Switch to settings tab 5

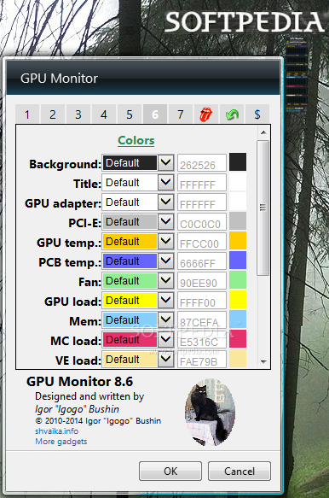pos(130,114)
